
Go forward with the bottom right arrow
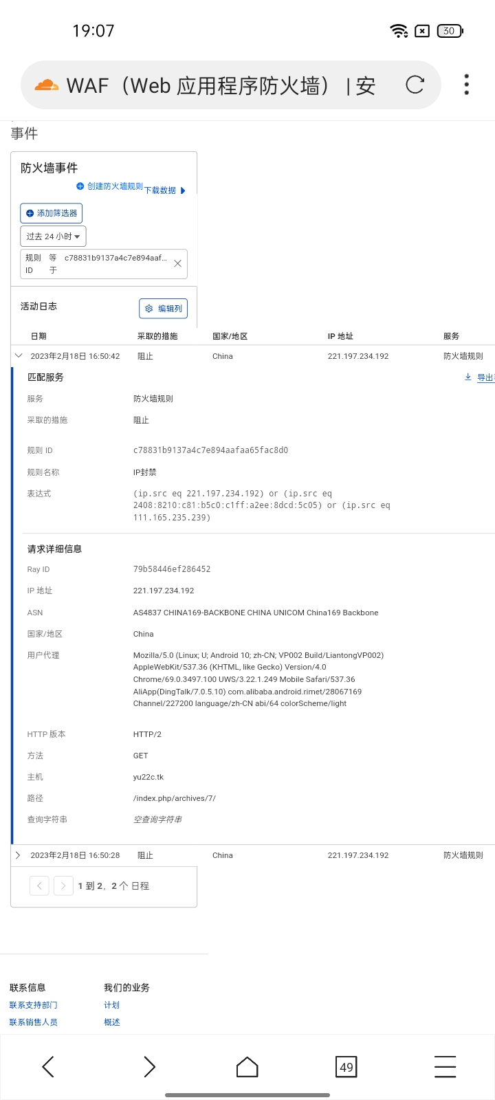[149, 1067]
